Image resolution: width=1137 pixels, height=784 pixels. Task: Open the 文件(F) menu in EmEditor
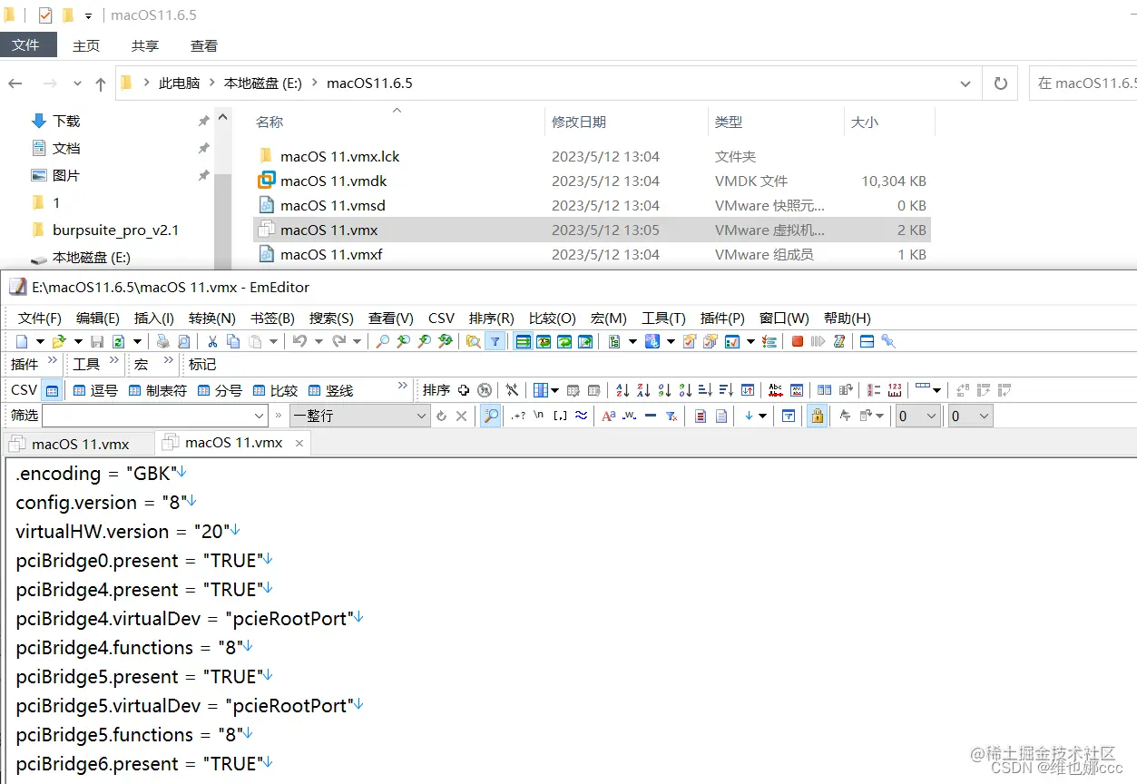[x=40, y=318]
